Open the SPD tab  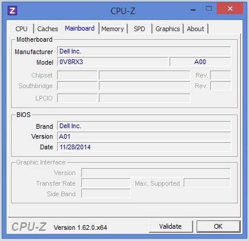pyautogui.click(x=140, y=29)
